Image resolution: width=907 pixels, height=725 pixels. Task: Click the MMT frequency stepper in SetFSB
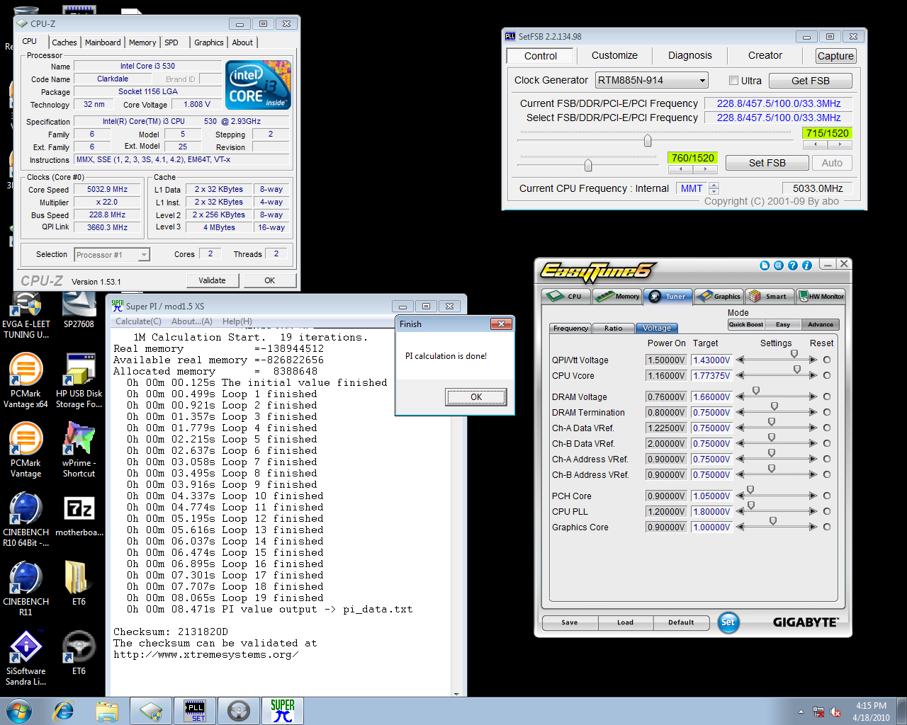714,188
